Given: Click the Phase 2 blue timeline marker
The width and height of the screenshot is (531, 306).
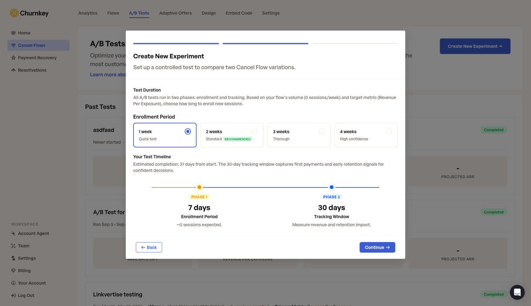Looking at the screenshot, I should pyautogui.click(x=332, y=187).
